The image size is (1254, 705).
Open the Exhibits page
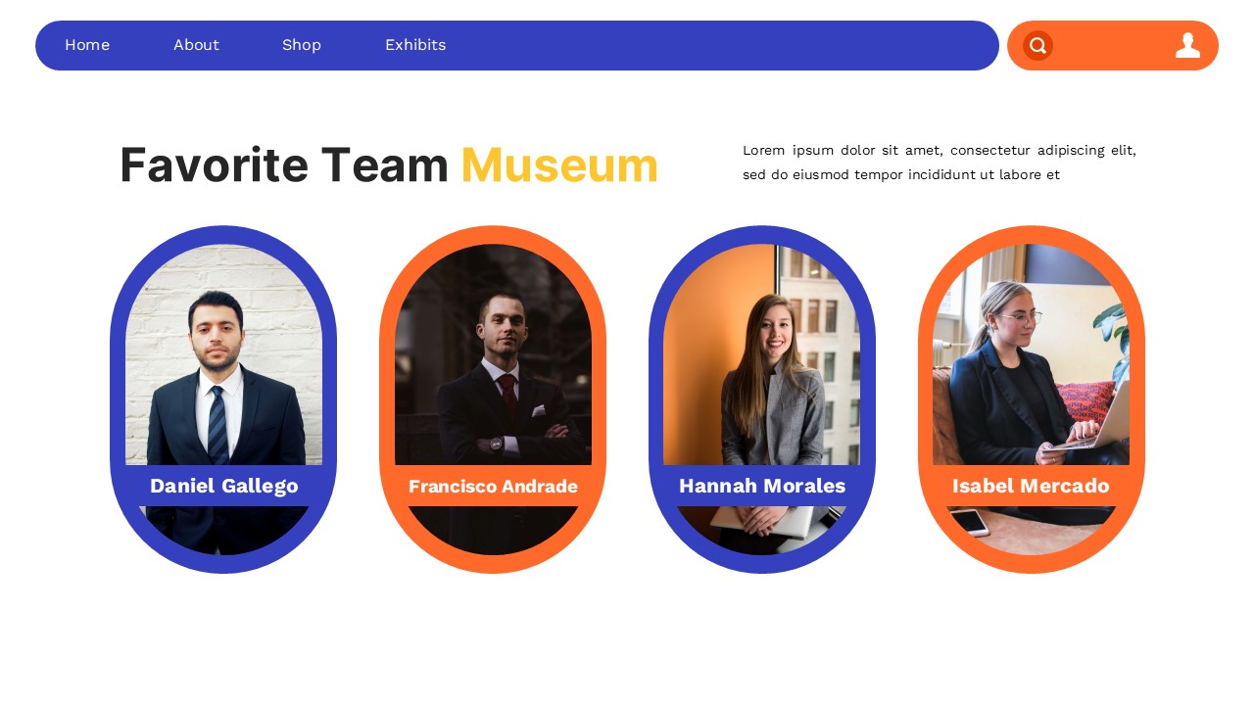pos(415,45)
